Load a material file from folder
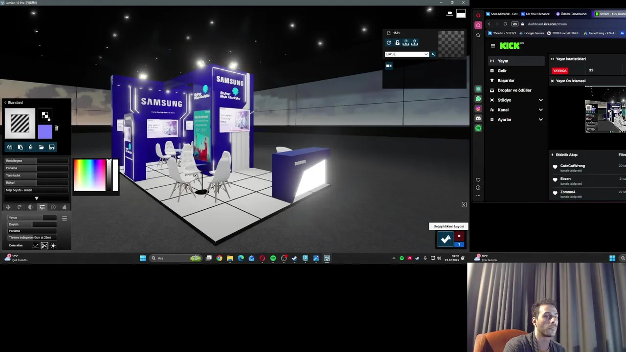626x352 pixels. point(41,147)
